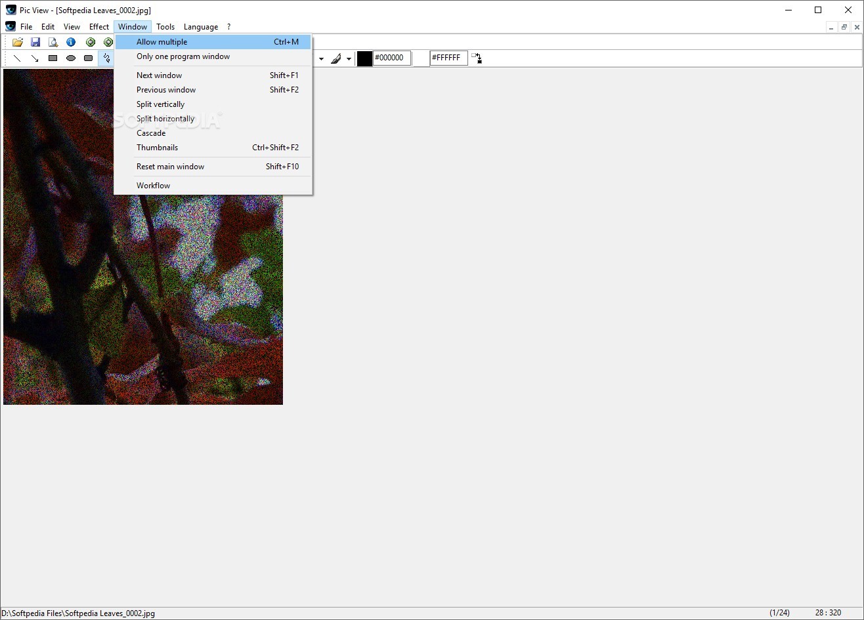Choose Split vertically
This screenshot has width=864, height=620.
213,104
